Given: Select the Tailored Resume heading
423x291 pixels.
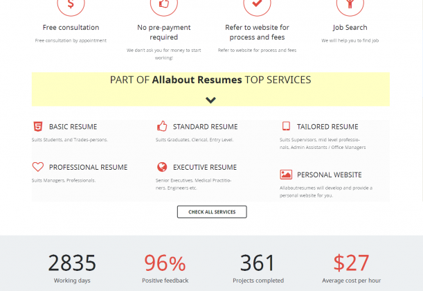Looking at the screenshot, I should click(x=327, y=127).
